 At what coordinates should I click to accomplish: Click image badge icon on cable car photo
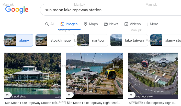click(x=69, y=95)
